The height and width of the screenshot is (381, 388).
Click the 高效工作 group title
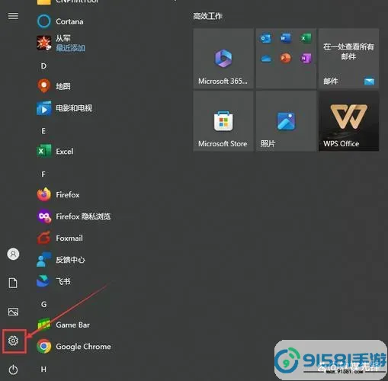[207, 16]
